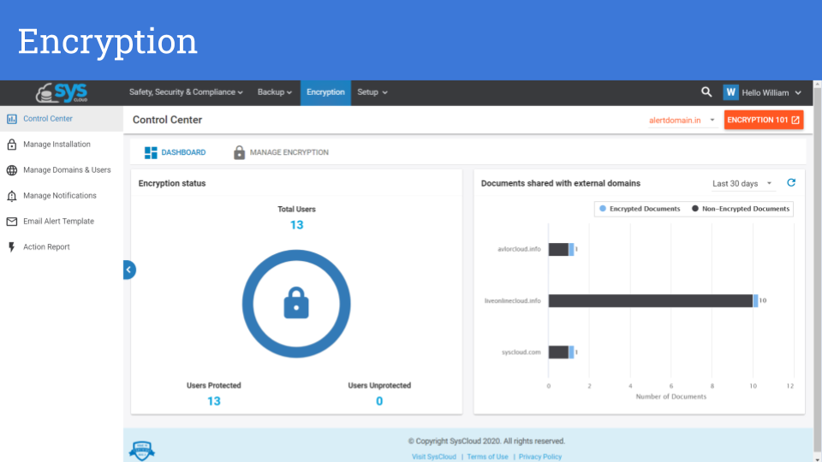
Task: Click the SysCloud logo
Action: (62, 92)
